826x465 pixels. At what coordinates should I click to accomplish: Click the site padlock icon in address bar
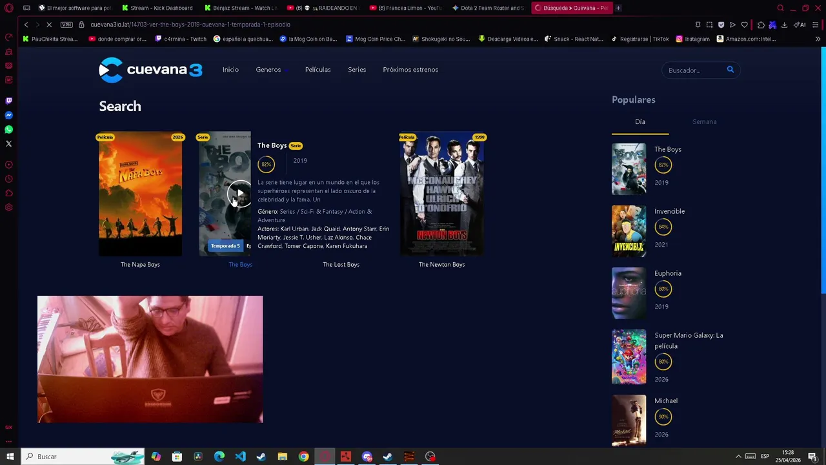pyautogui.click(x=81, y=25)
